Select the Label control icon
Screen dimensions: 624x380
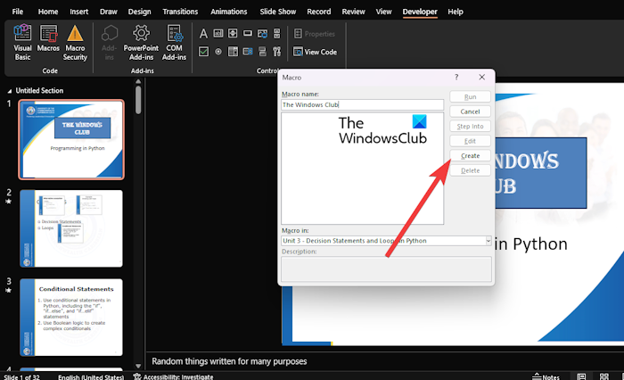click(x=204, y=34)
